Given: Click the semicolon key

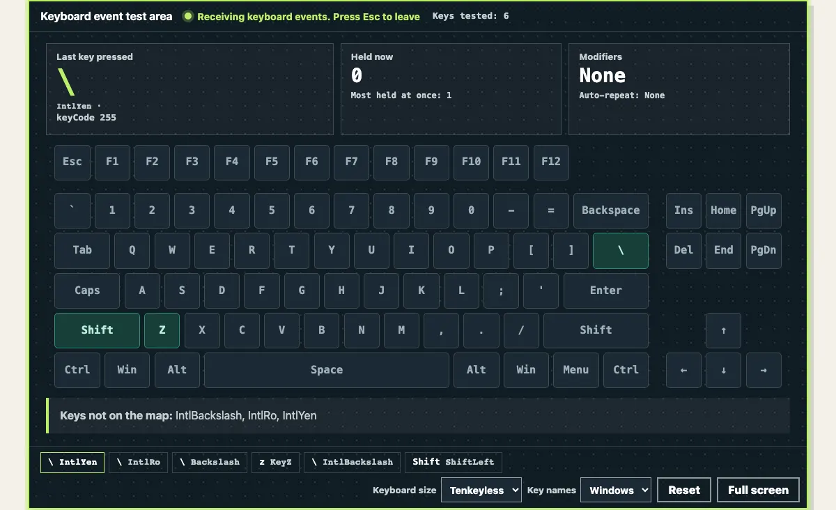Looking at the screenshot, I should tap(501, 291).
